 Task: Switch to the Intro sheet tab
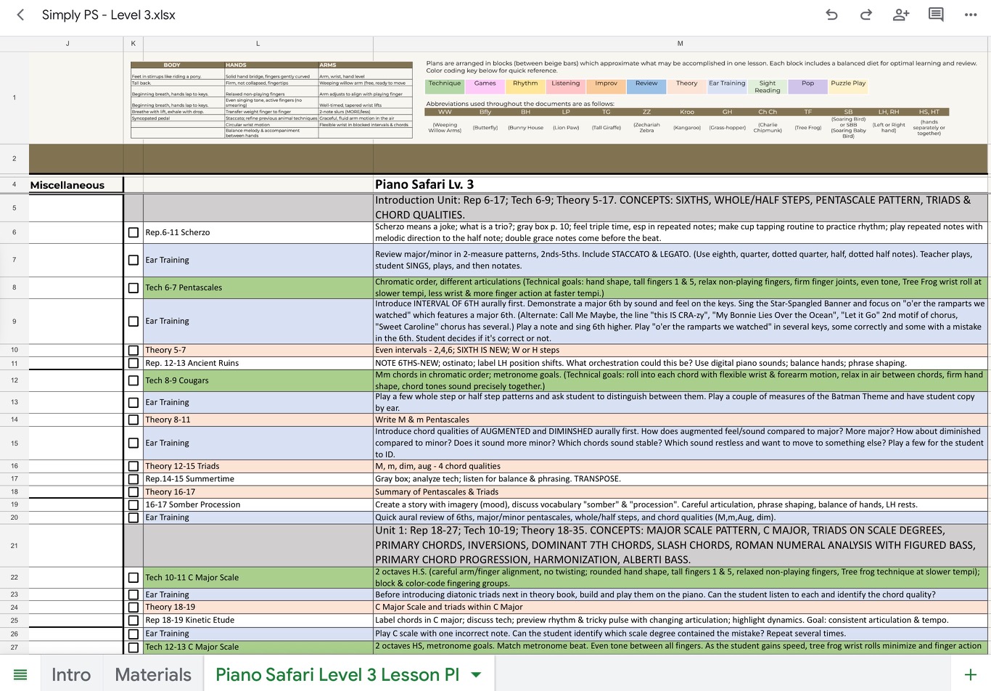point(71,675)
